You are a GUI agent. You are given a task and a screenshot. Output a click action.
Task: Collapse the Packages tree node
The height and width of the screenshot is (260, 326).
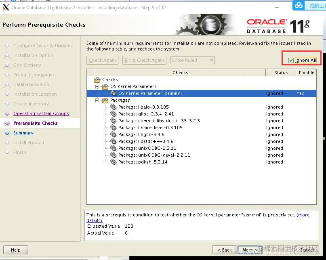[x=97, y=100]
